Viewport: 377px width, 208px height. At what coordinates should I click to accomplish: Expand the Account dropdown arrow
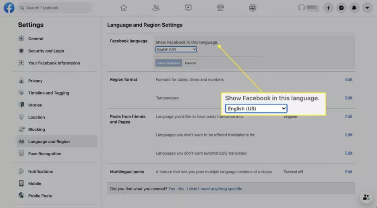[x=367, y=8]
